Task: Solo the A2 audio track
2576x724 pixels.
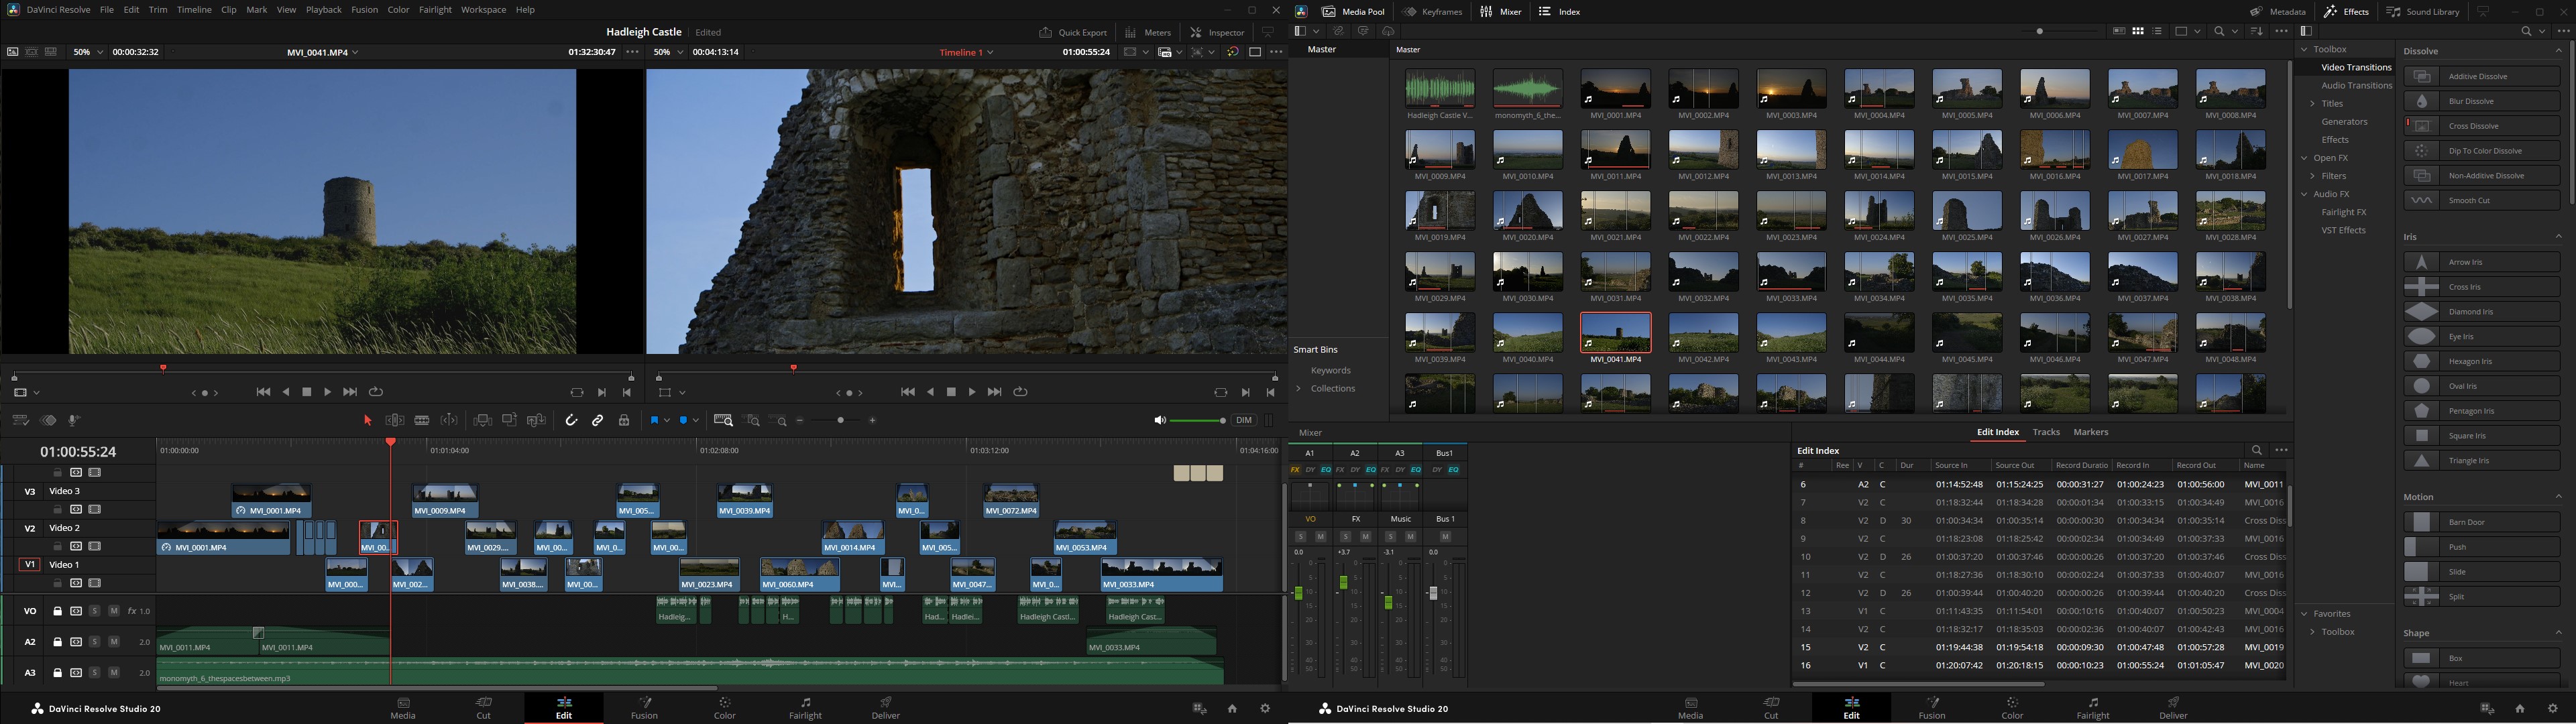Action: (x=95, y=642)
